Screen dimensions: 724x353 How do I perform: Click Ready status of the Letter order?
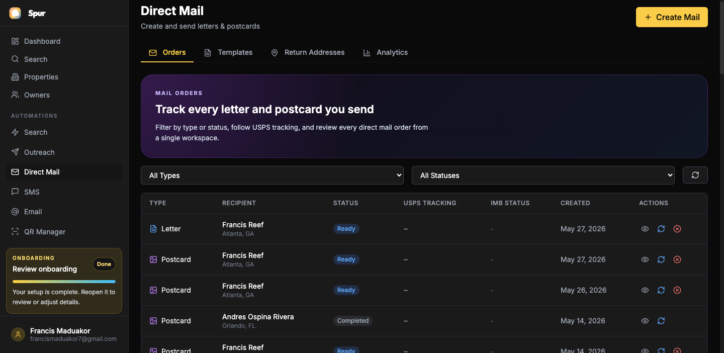pos(346,229)
